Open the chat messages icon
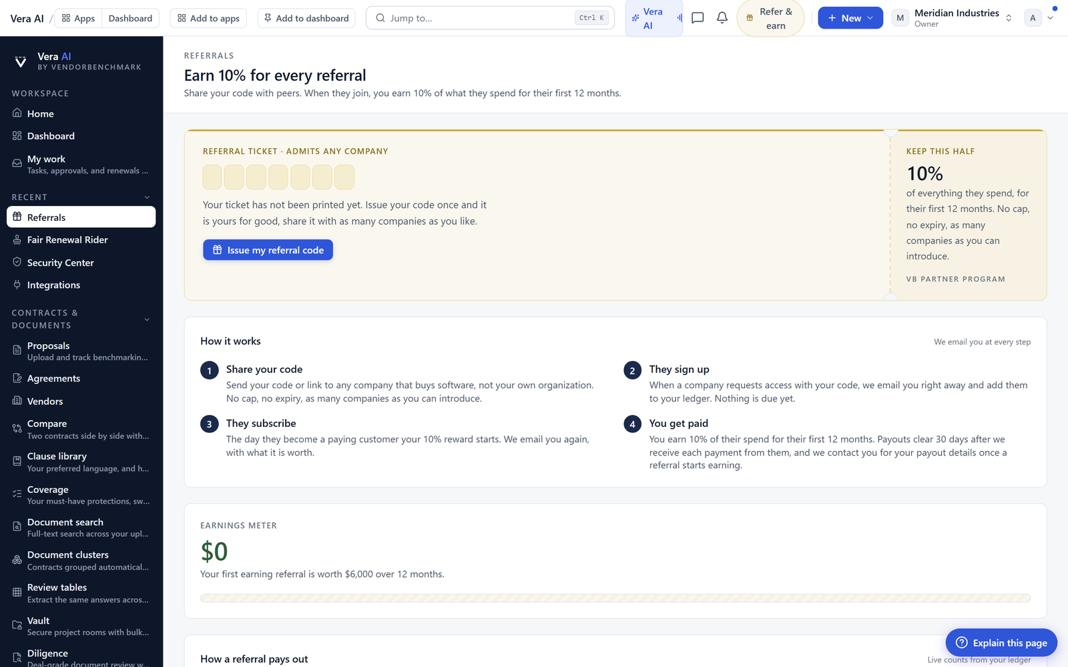This screenshot has height=667, width=1068. tap(698, 18)
